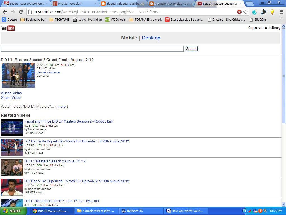Image resolution: width=286 pixels, height=215 pixels.
Task: Open Watch live Indian bookmark
Action: [x=87, y=20]
